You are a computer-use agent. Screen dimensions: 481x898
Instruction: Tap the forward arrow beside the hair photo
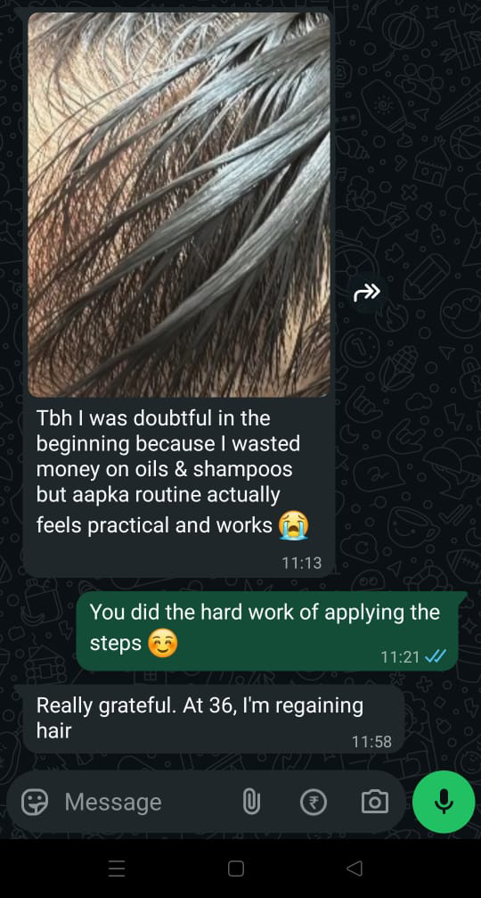(x=367, y=293)
